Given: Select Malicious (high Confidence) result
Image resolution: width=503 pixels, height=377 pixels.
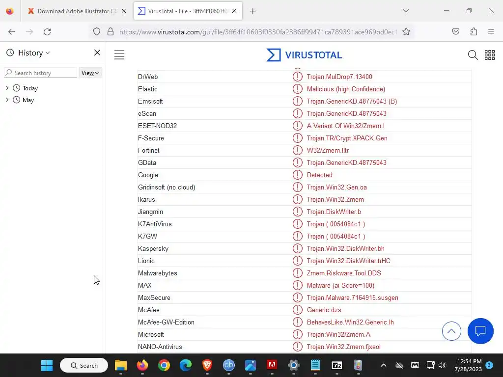Looking at the screenshot, I should (346, 89).
